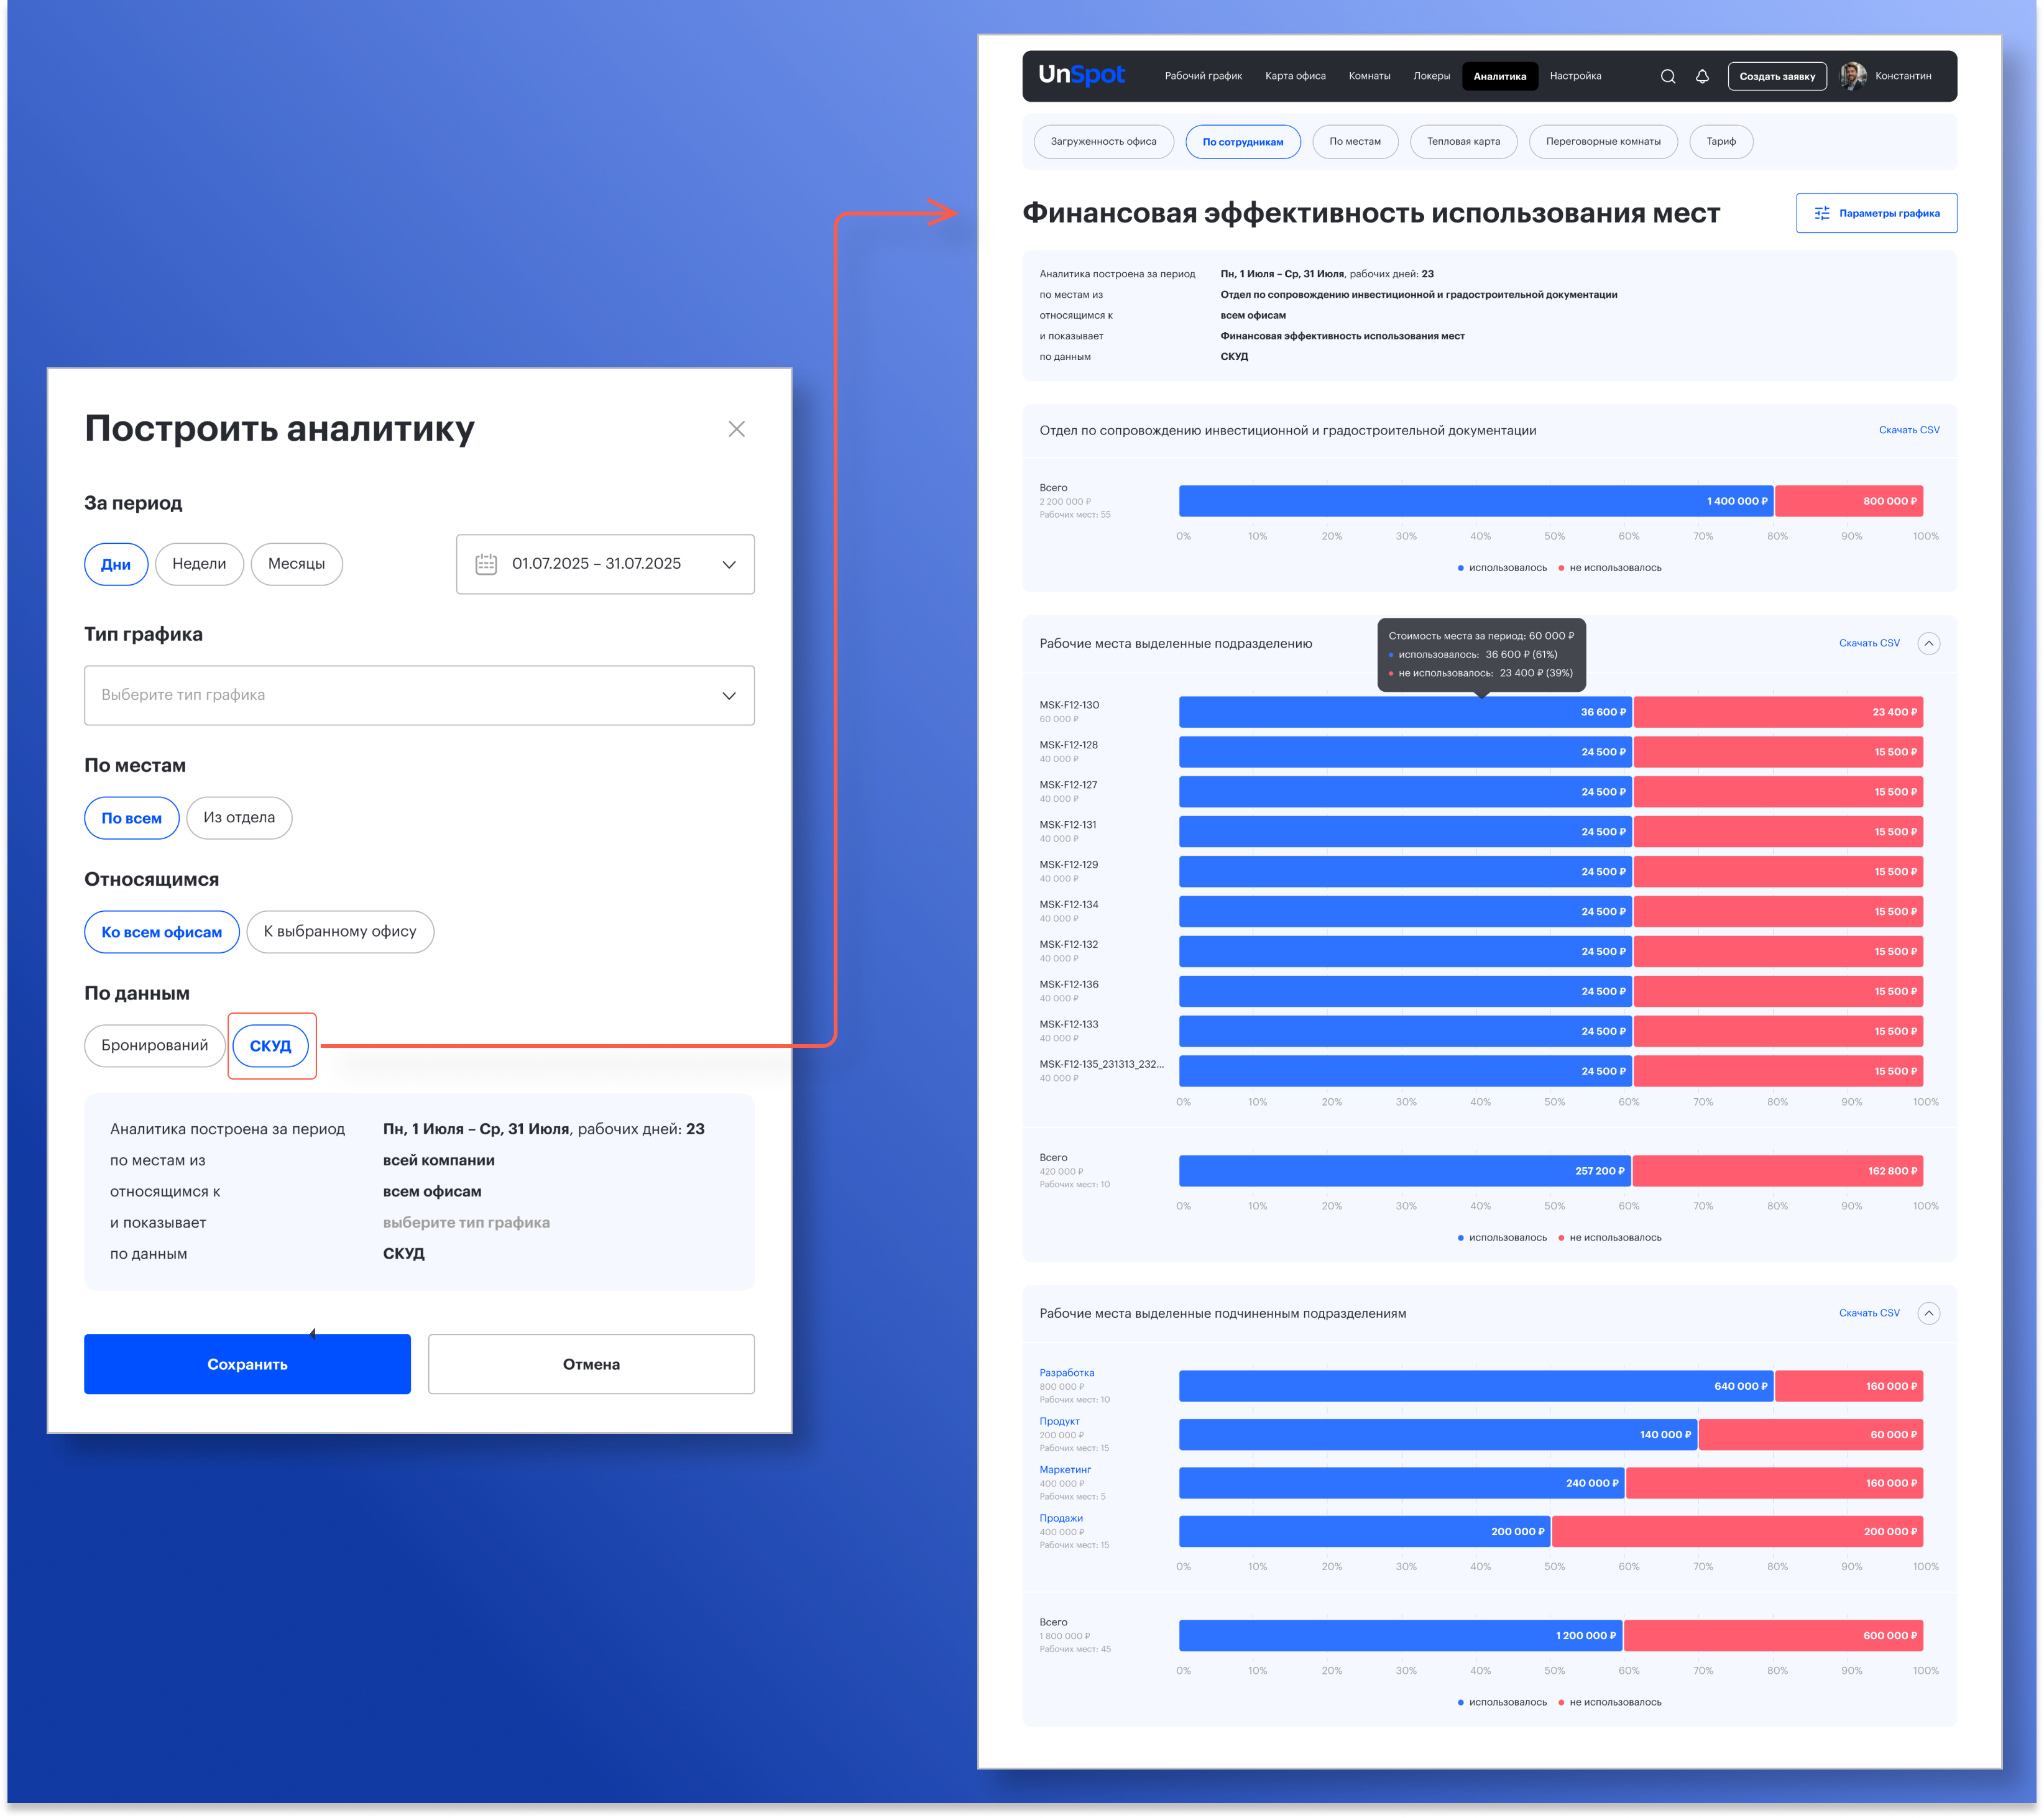The height and width of the screenshot is (1818, 2044).
Task: Download CSV for the department Всего chart
Action: point(1908,430)
